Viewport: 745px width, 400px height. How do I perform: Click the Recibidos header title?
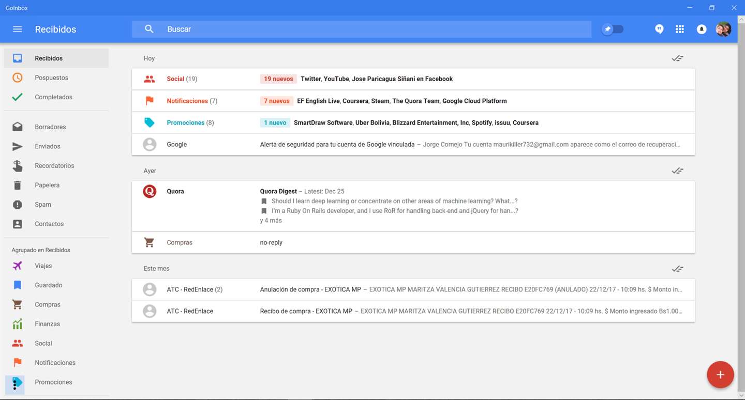click(55, 29)
